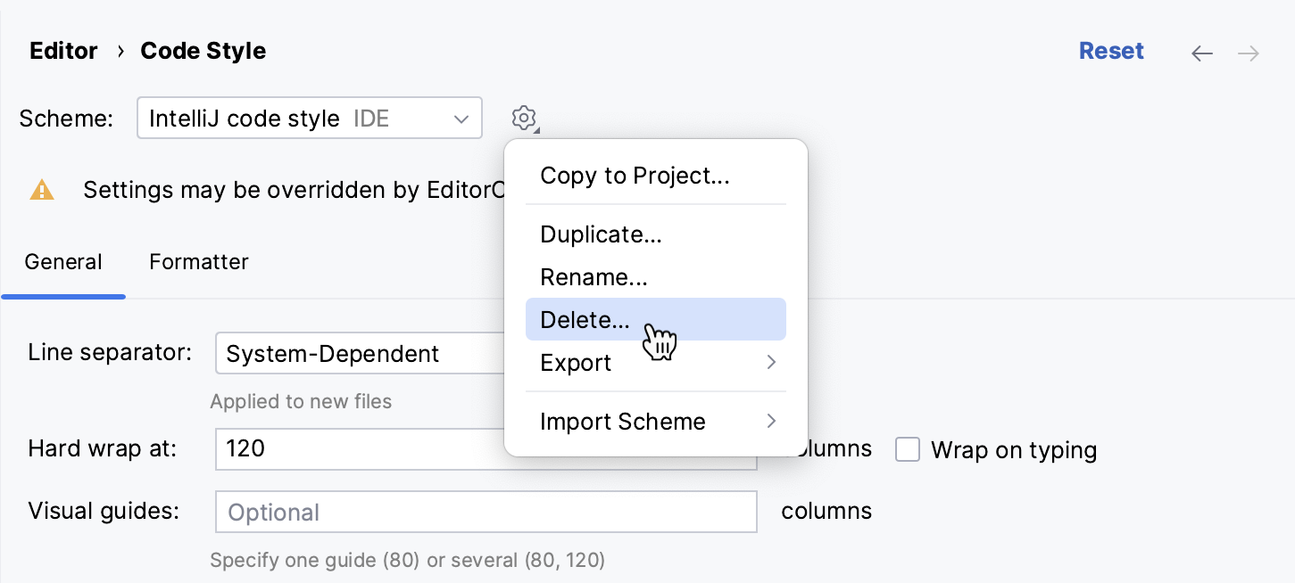The height and width of the screenshot is (583, 1295).
Task: Click the Visual guides Optional field
Action: click(486, 512)
